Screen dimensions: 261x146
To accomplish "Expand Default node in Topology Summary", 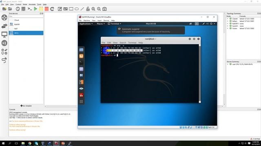I will pos(228,21).
